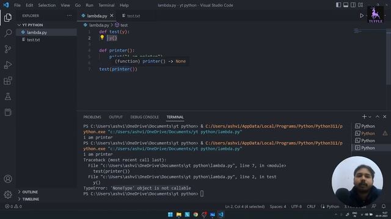The image size is (391, 219).
Task: Run the Python file with play button
Action: tap(361, 16)
